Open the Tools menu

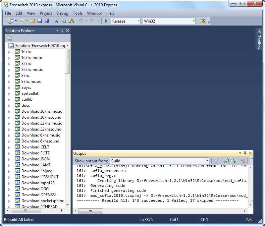coord(78,13)
